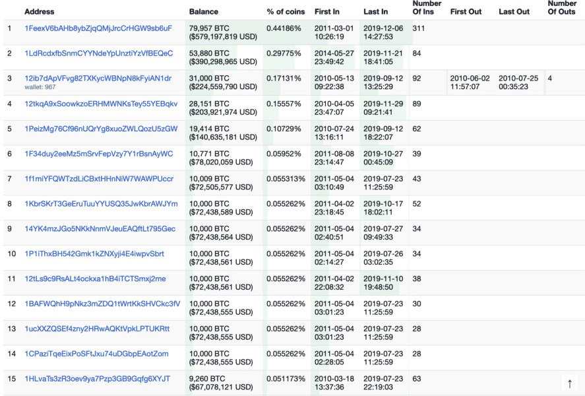Click the scroll-to-top arrow icon
This screenshot has width=585, height=396.
click(570, 383)
